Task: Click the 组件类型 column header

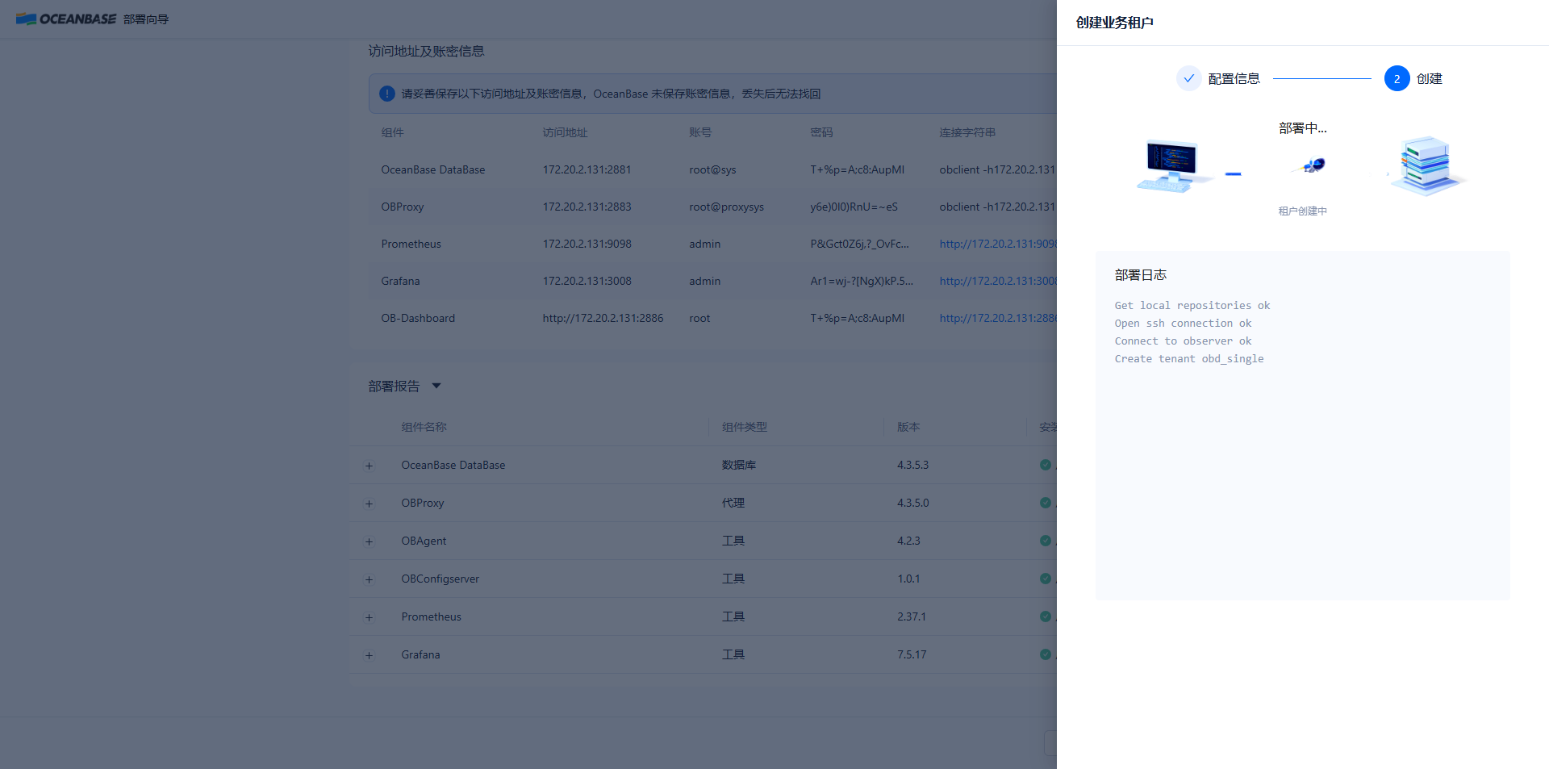Action: click(x=744, y=427)
